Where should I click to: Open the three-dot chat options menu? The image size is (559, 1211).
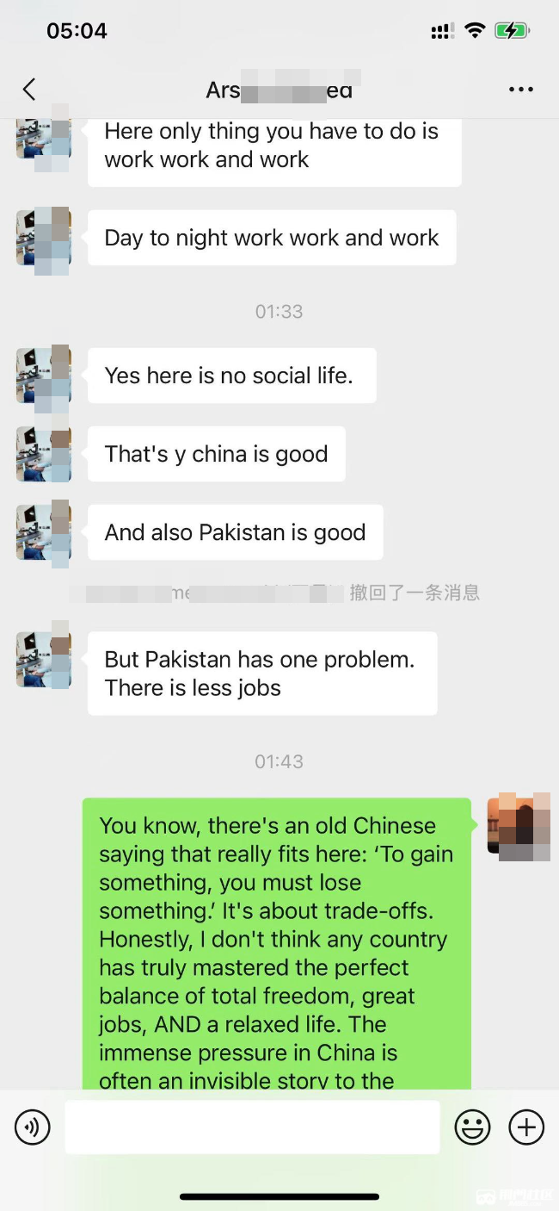[520, 90]
